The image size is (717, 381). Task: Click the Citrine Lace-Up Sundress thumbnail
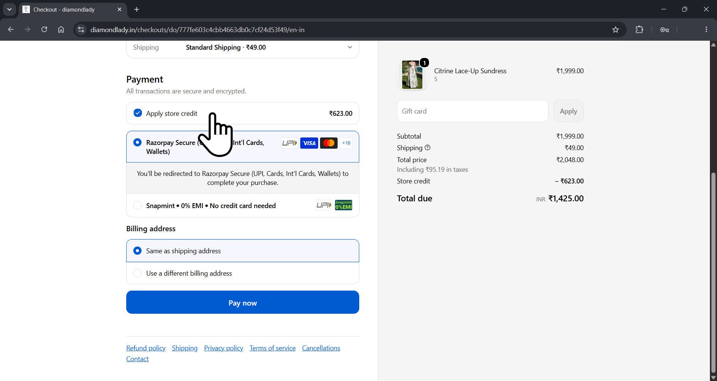[412, 75]
